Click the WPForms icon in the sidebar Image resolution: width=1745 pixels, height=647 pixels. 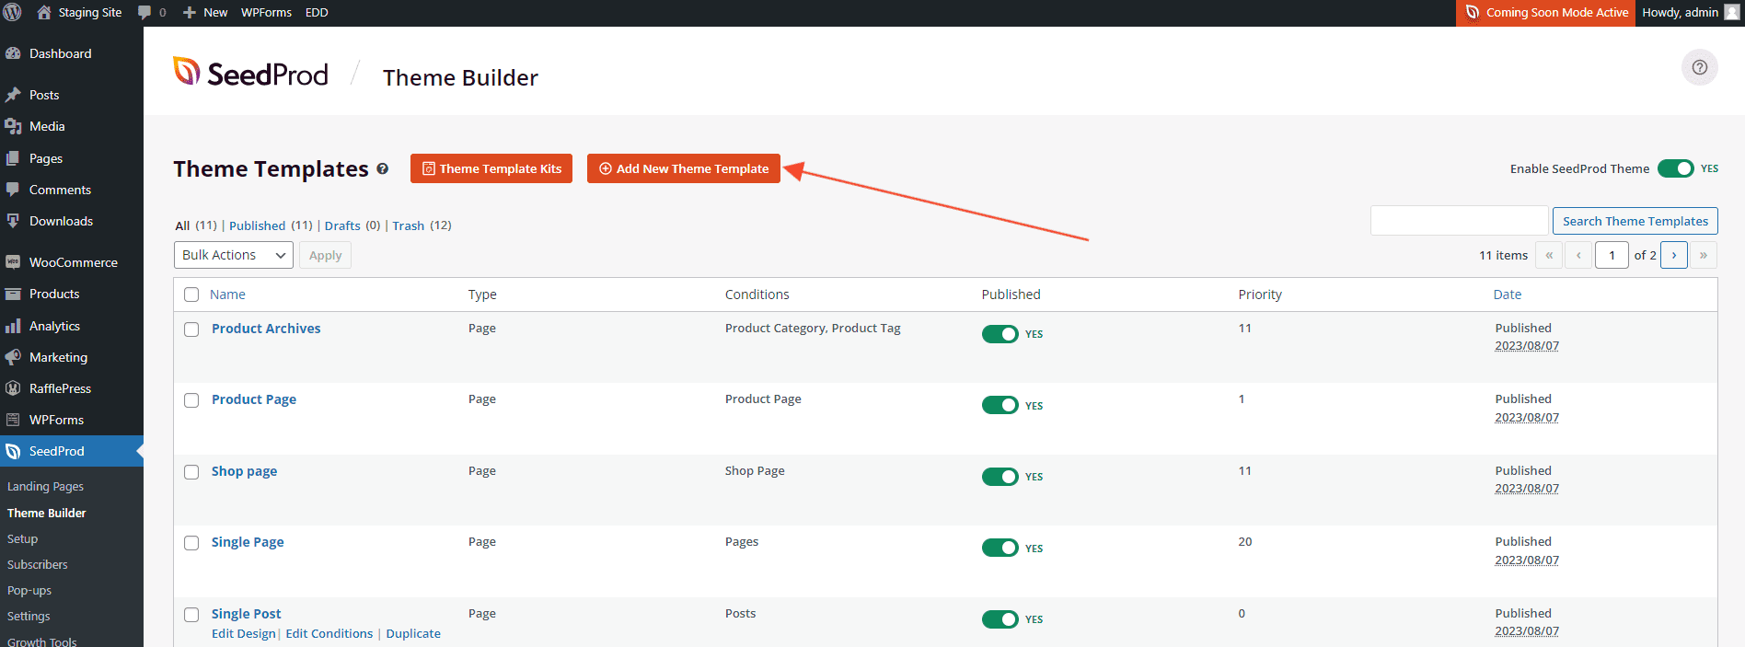pyautogui.click(x=13, y=420)
